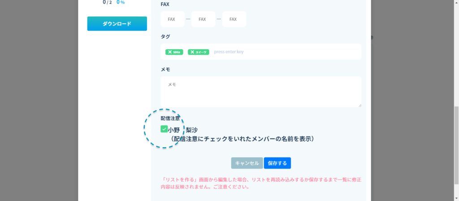
Task: Focus the first FAX number field
Action: (x=173, y=19)
